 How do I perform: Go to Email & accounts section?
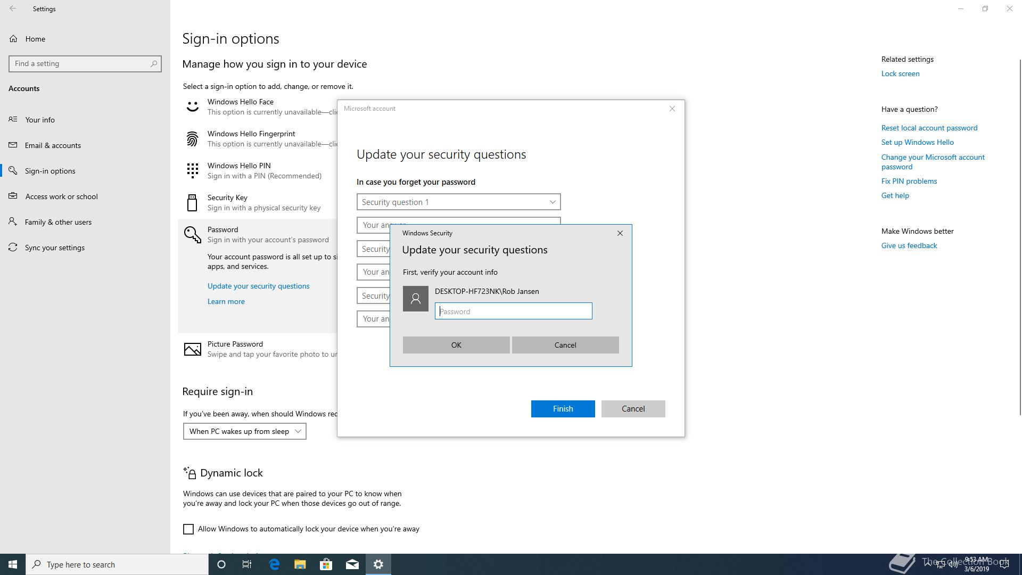(85, 145)
